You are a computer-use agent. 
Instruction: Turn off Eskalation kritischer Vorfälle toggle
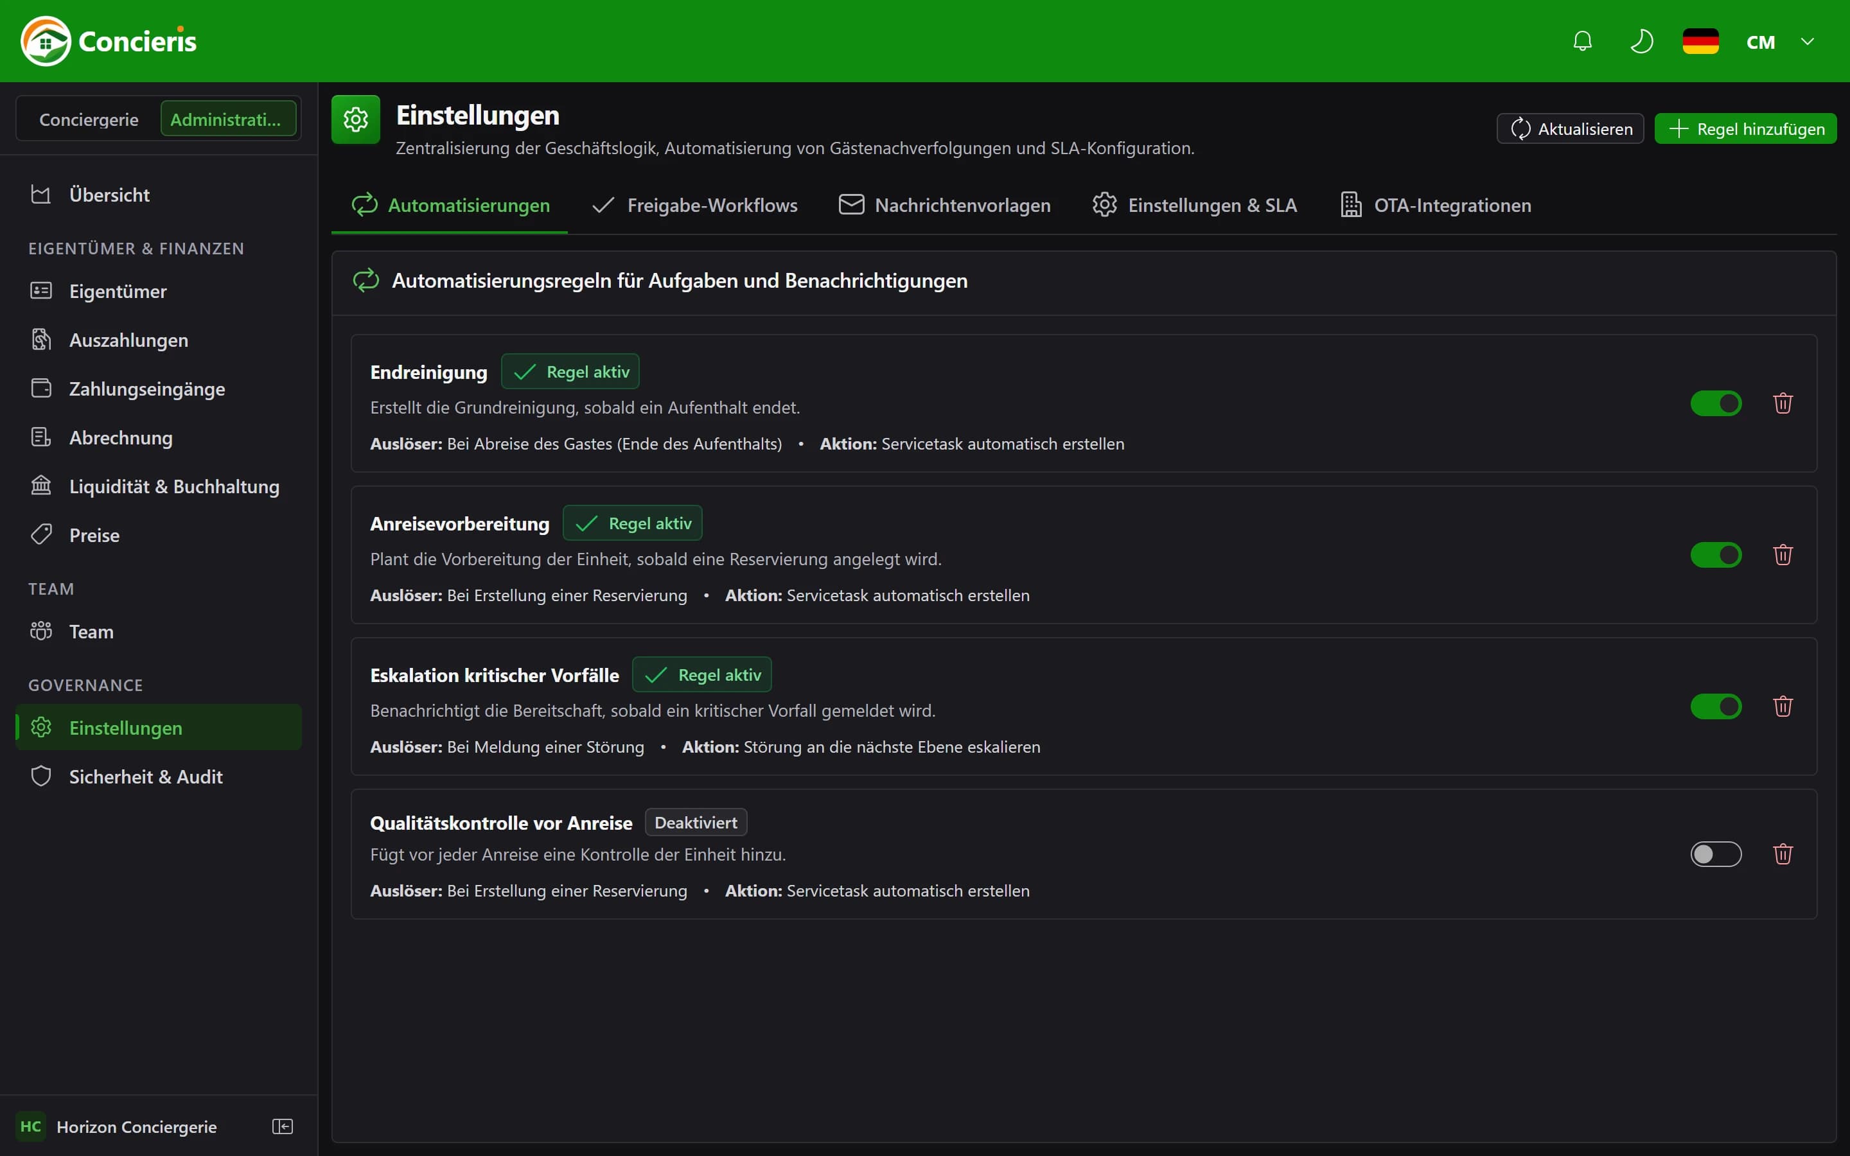pyautogui.click(x=1716, y=706)
